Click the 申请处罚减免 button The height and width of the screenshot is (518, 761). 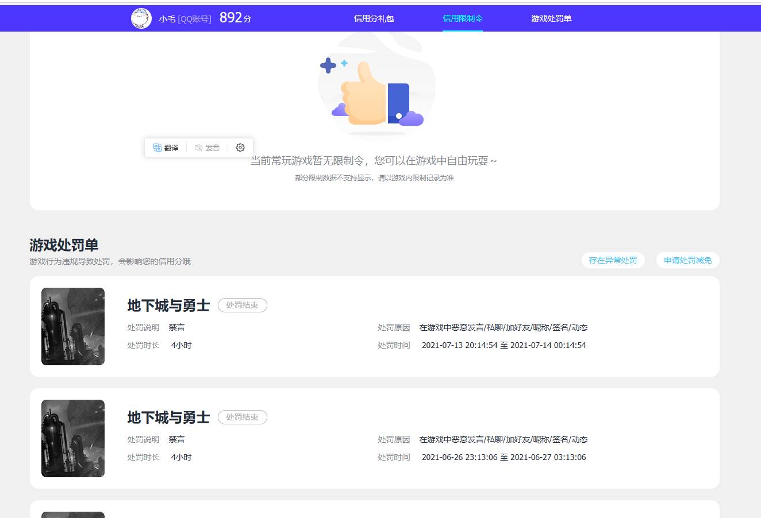pyautogui.click(x=687, y=260)
